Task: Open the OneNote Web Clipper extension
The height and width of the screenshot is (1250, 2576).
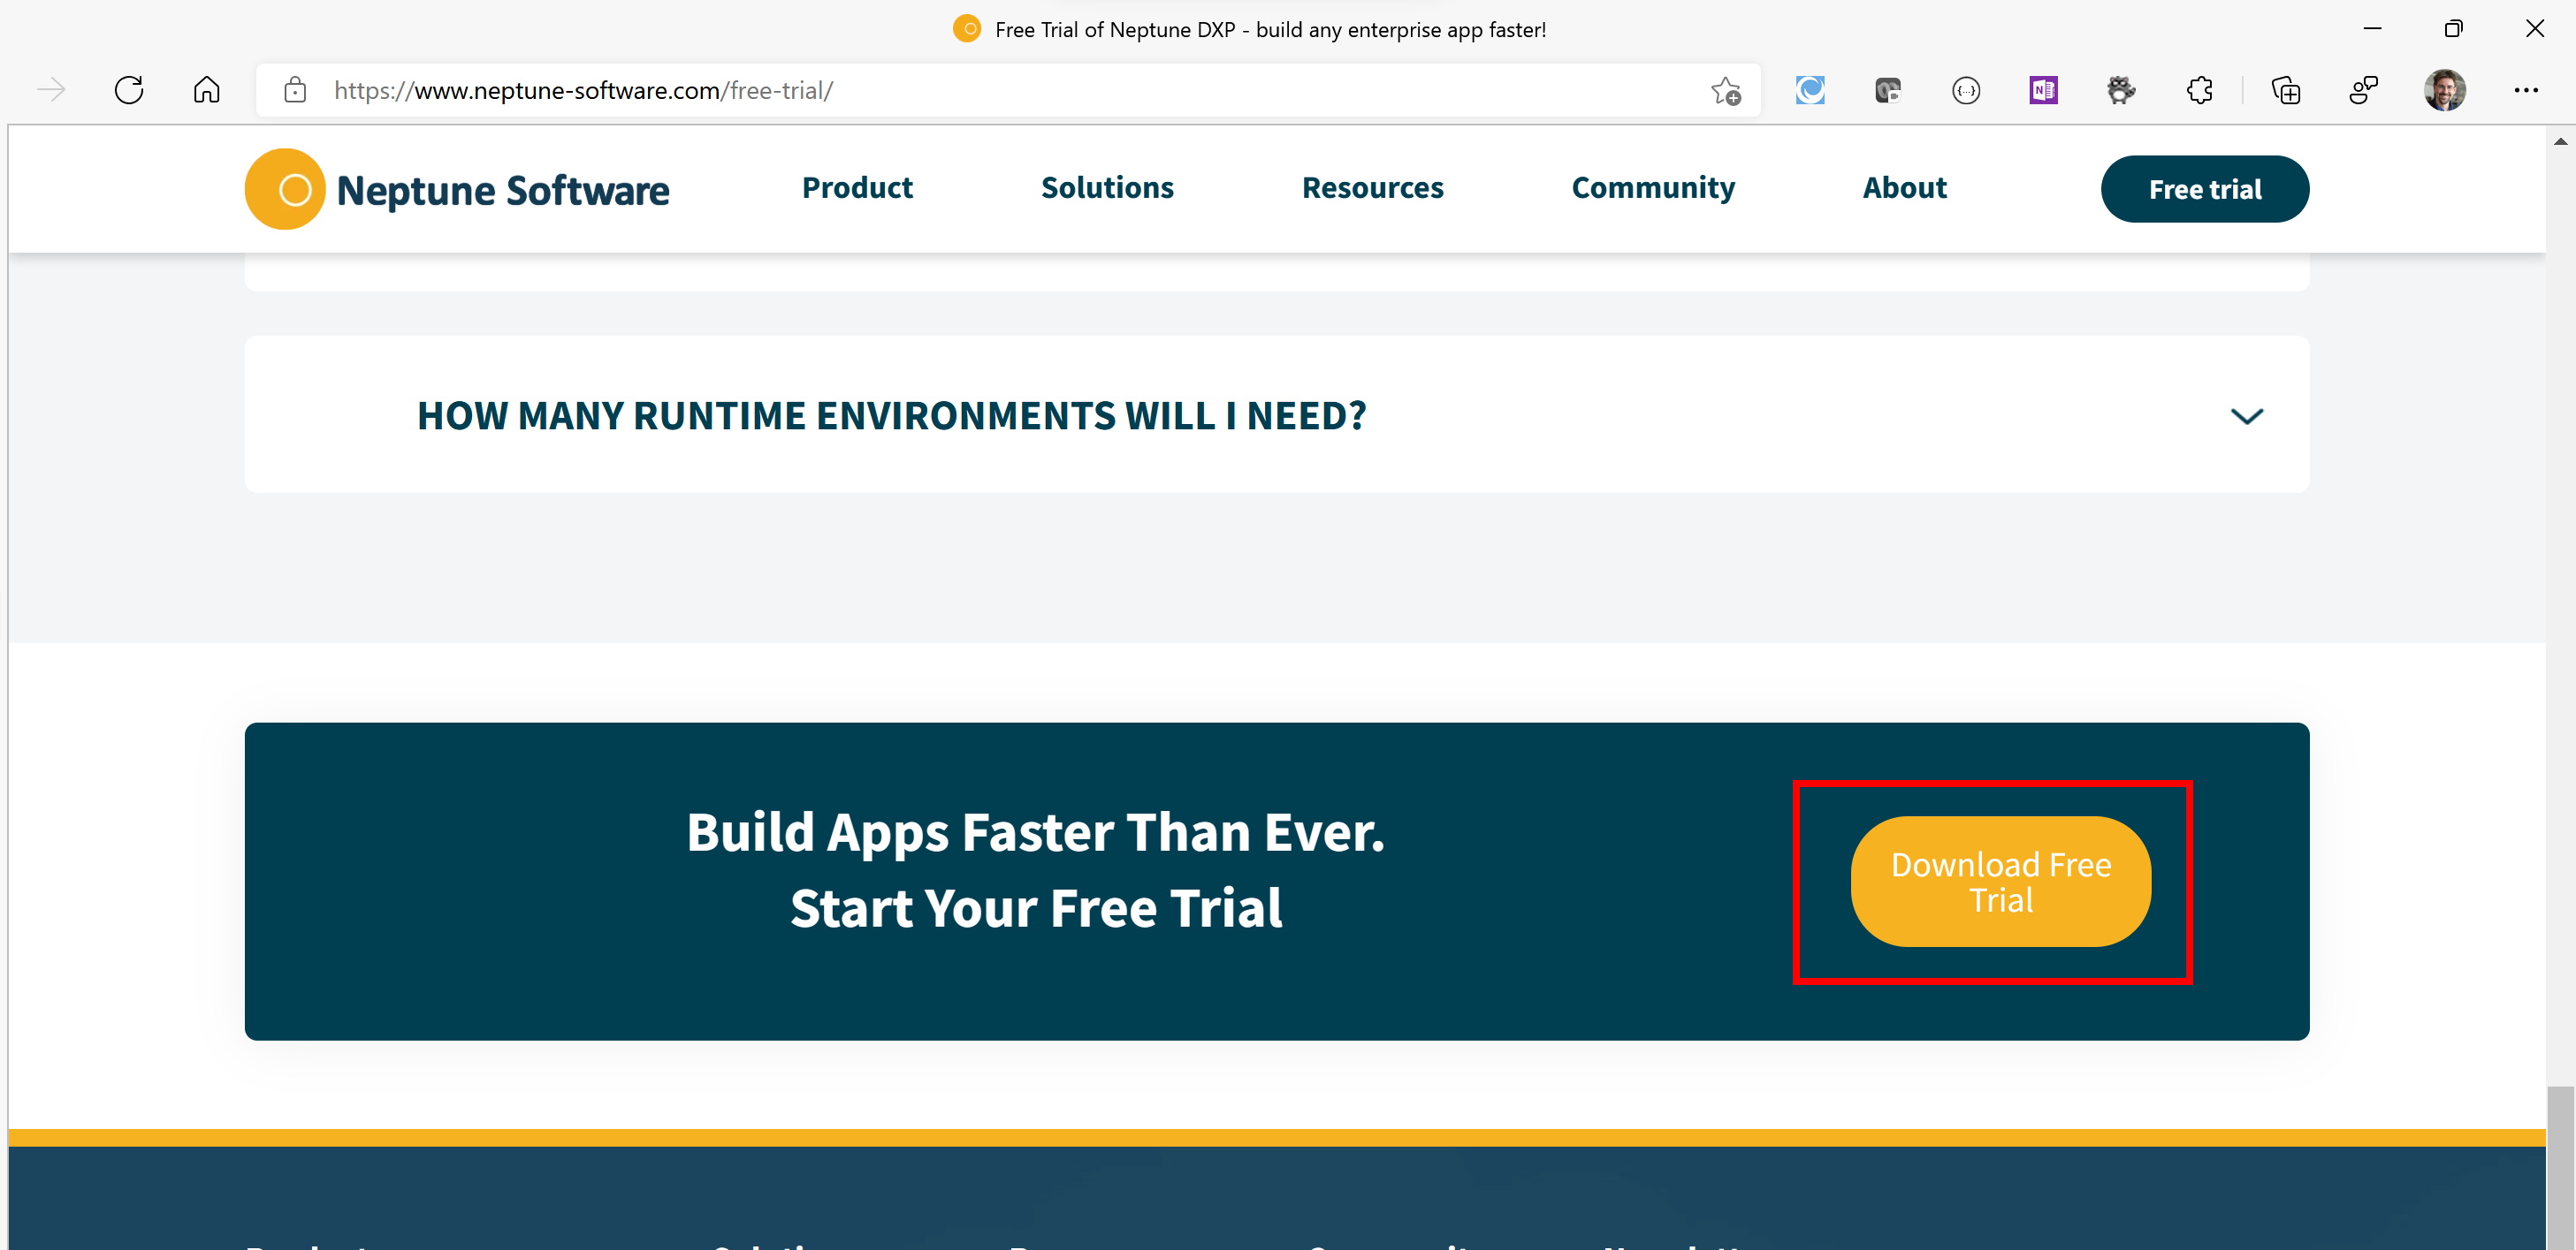Action: (x=2043, y=90)
